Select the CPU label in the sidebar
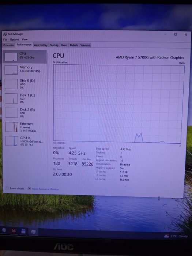The height and width of the screenshot is (256, 192). click(x=23, y=54)
